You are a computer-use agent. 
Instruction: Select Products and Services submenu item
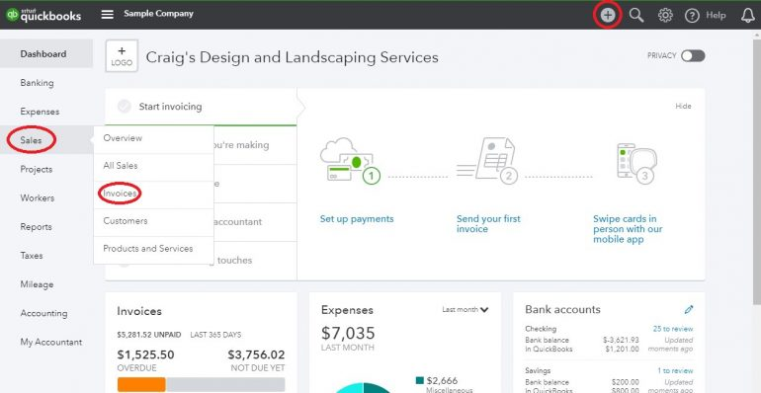148,249
